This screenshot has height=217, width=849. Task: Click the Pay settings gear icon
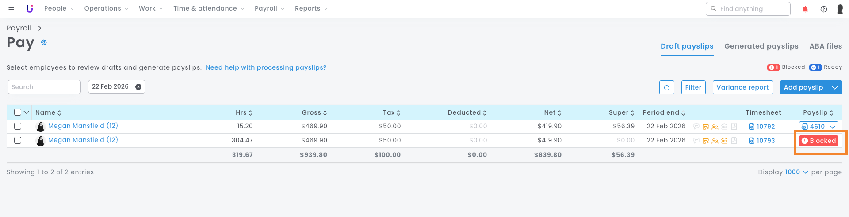pos(44,42)
